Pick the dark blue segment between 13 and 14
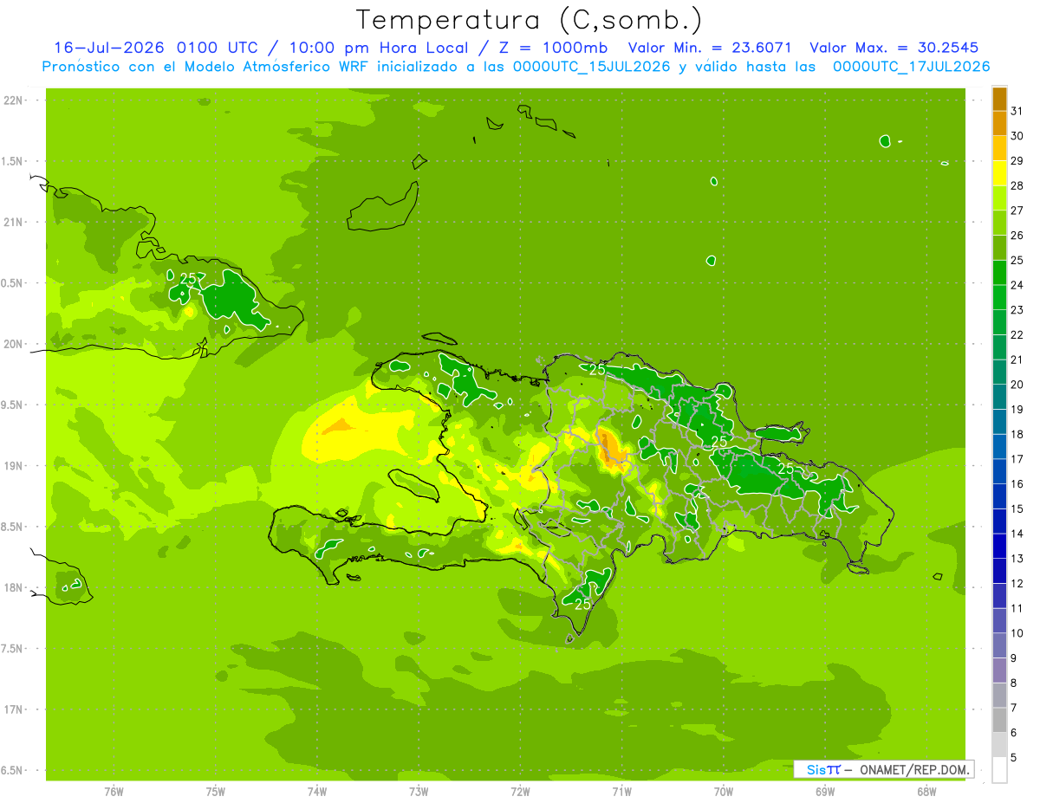This screenshot has width=1040, height=803. coord(999,546)
